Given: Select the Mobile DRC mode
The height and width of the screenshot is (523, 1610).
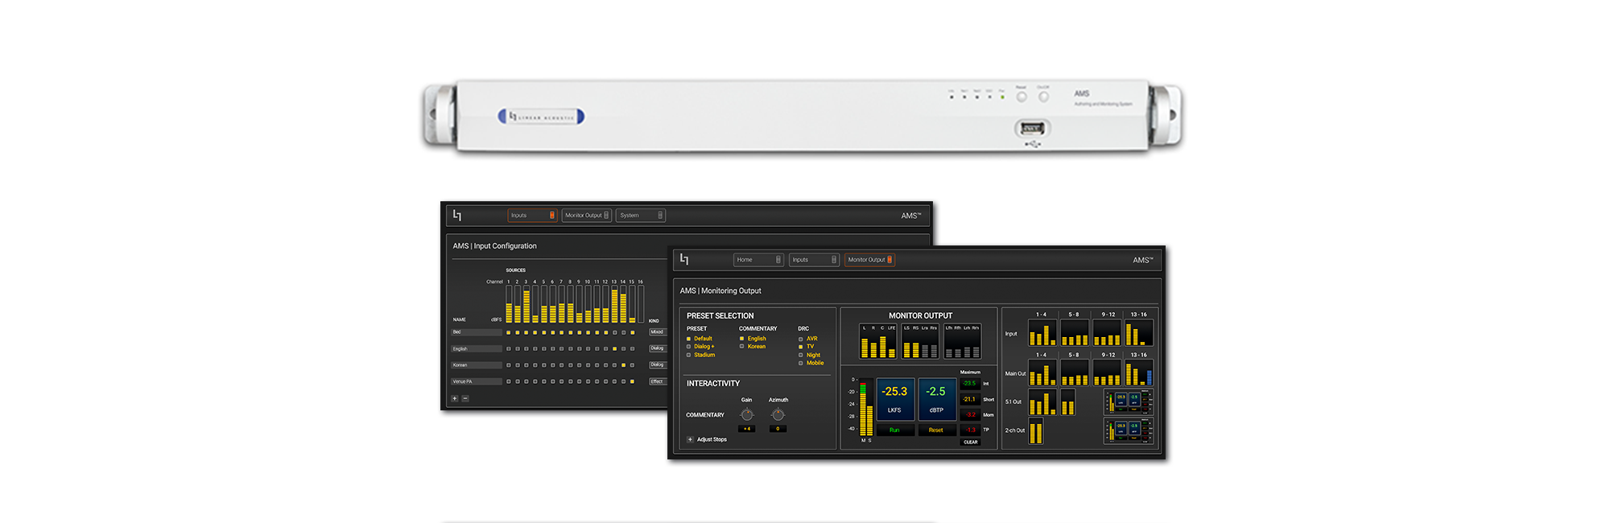Looking at the screenshot, I should click(x=800, y=363).
